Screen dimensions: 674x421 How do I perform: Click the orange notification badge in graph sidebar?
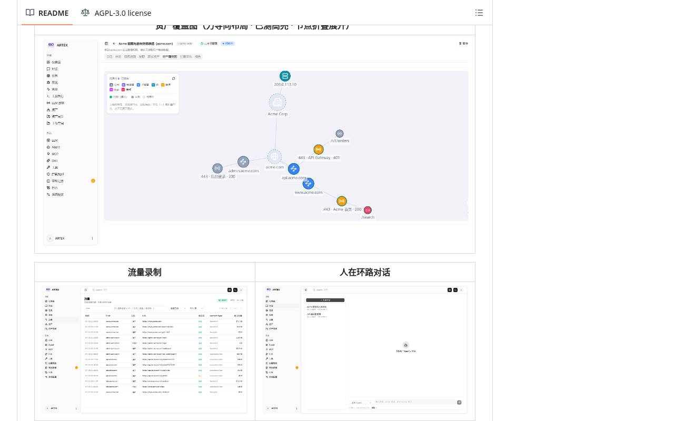point(93,181)
